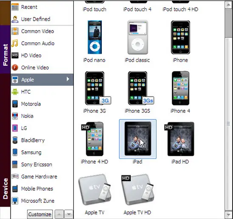This screenshot has height=219, width=233.
Task: Open the User Defined category
Action: point(42,19)
